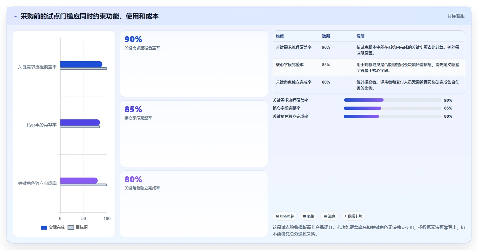Click the title 采购前的试点门槛应同时约束功能、使用和成本
This screenshot has height=250, width=478.
pos(89,16)
